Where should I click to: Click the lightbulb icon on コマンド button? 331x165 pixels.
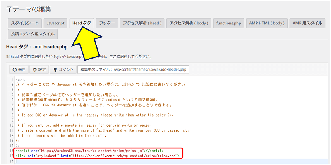point(55,70)
